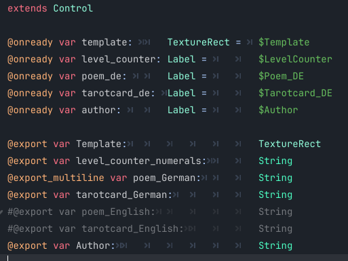Click the $LevelCounter node path
348x261 pixels.
295,59
